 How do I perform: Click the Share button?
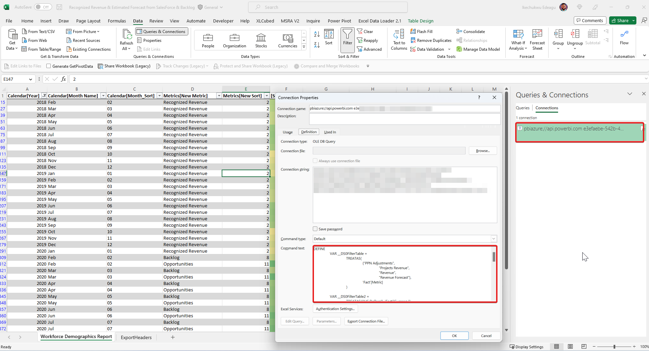[x=620, y=20]
